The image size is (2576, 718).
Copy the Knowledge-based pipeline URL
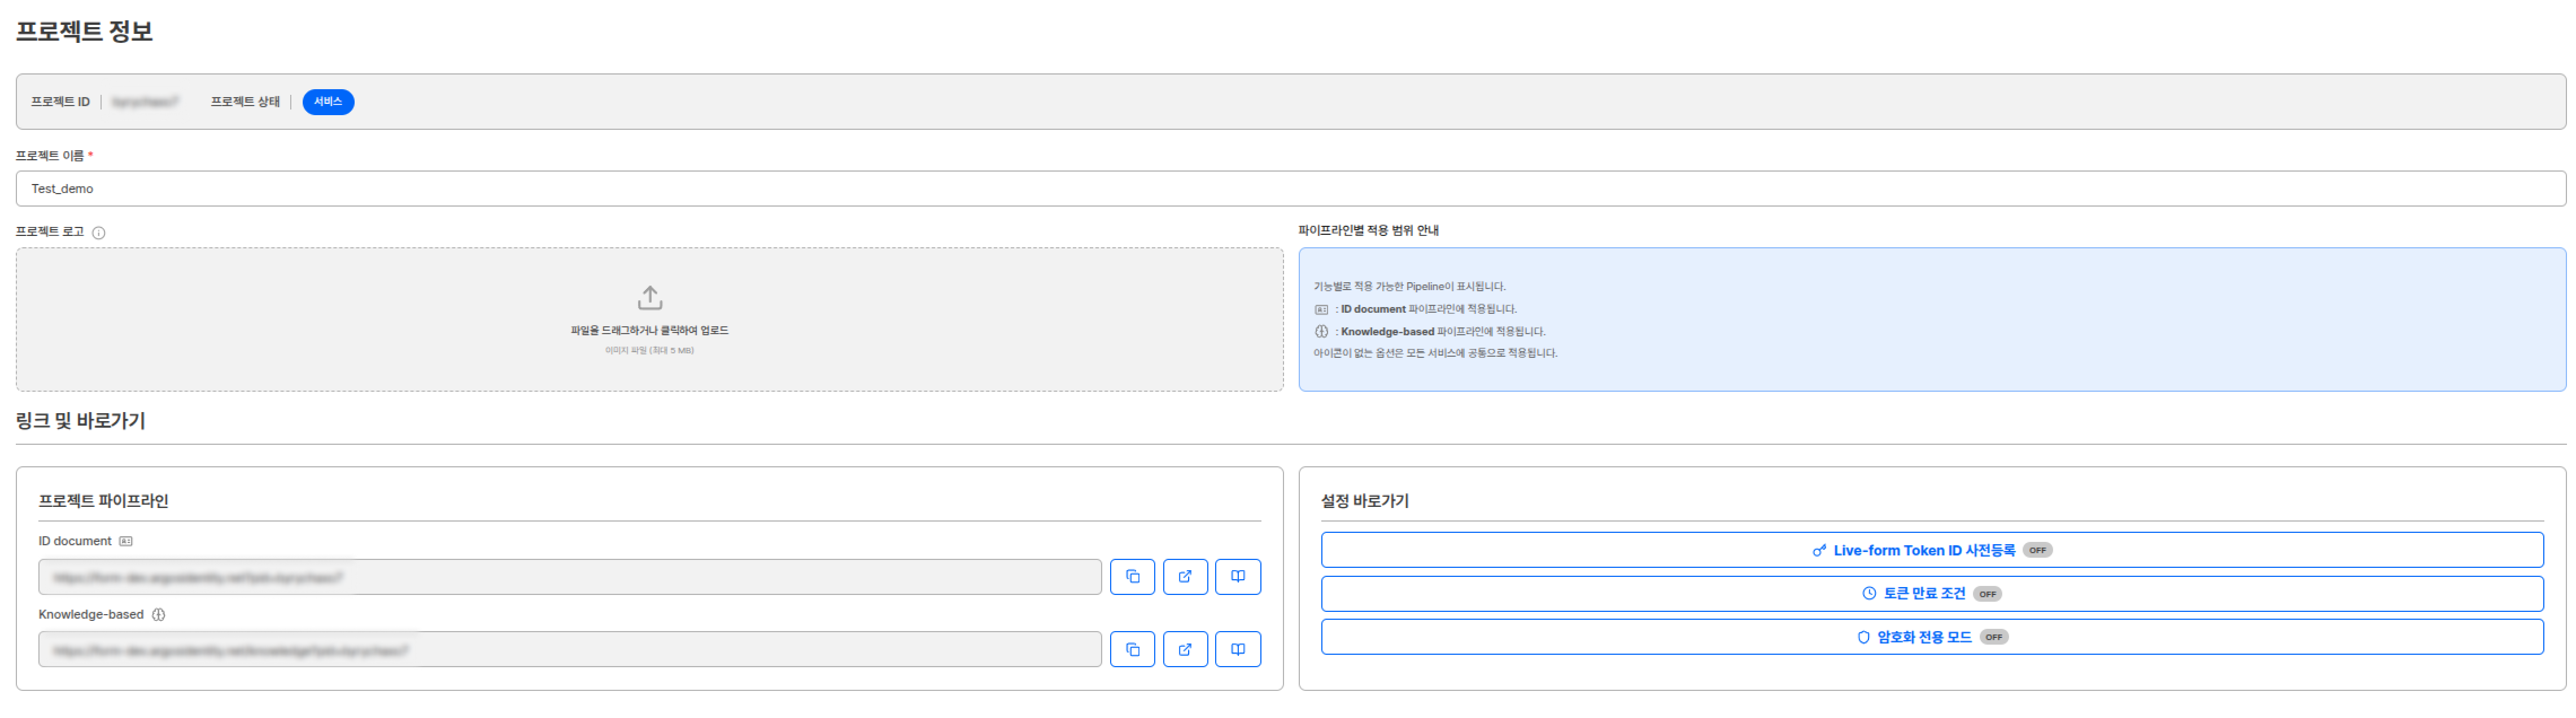tap(1132, 650)
